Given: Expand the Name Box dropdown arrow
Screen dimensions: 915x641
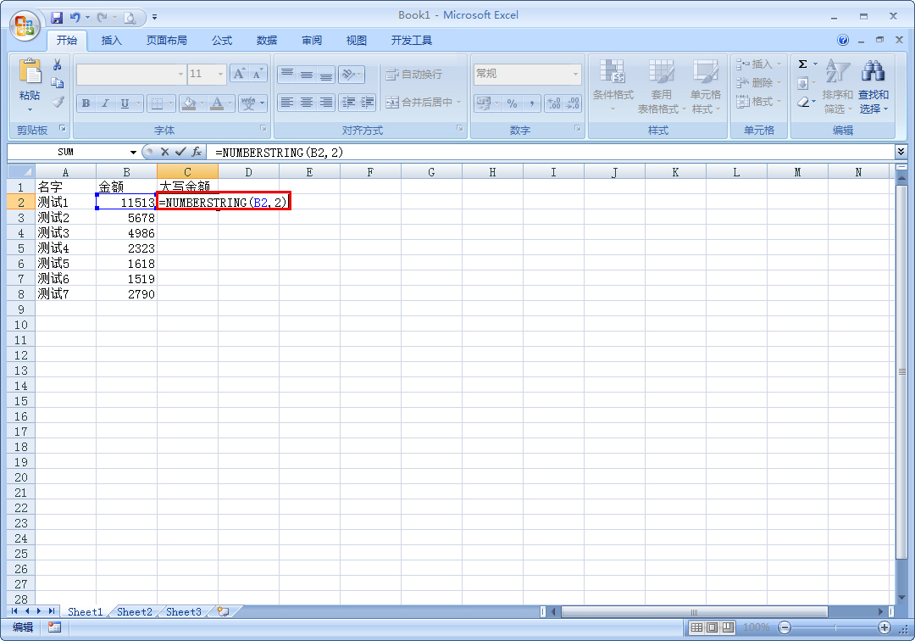Looking at the screenshot, I should pyautogui.click(x=133, y=153).
